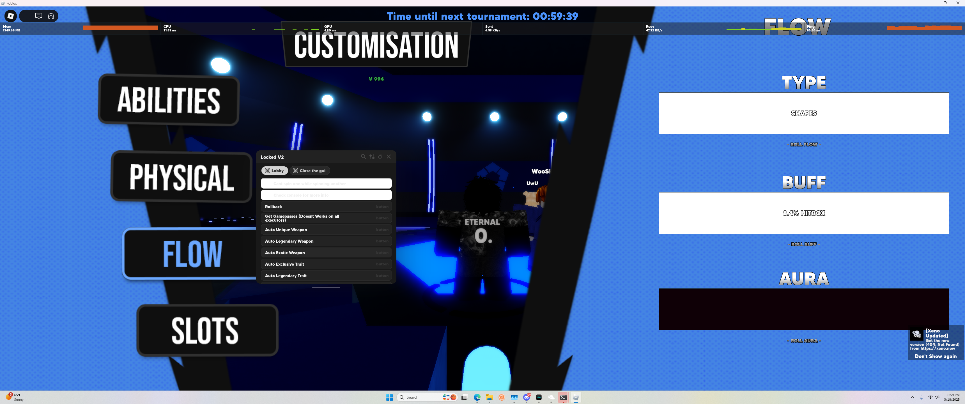Click the headphones voice icon
This screenshot has width=965, height=404.
[x=51, y=16]
